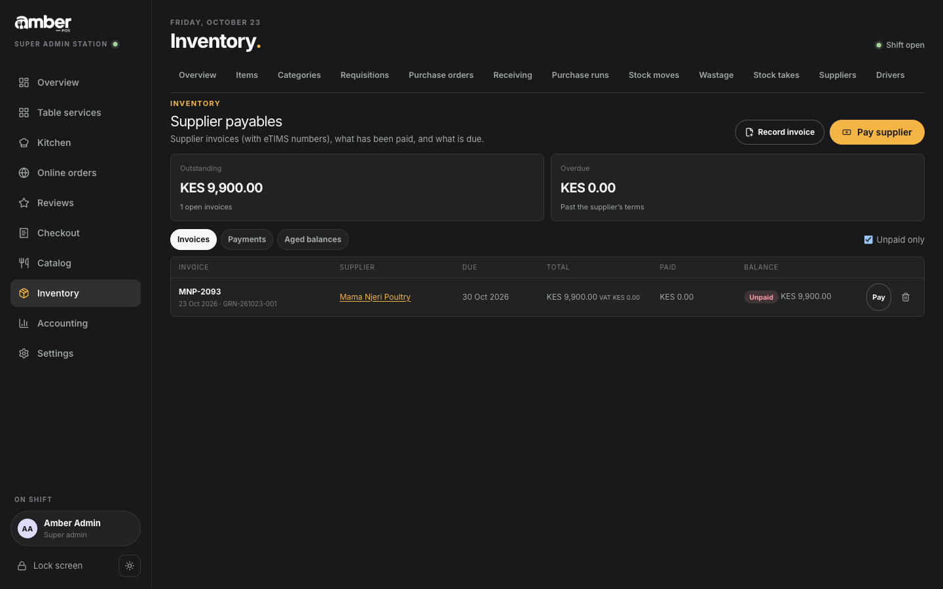Open the Purchase orders tab
The height and width of the screenshot is (589, 943).
441,75
